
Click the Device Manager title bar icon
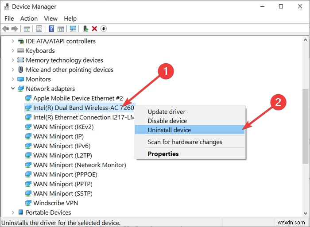7,7
